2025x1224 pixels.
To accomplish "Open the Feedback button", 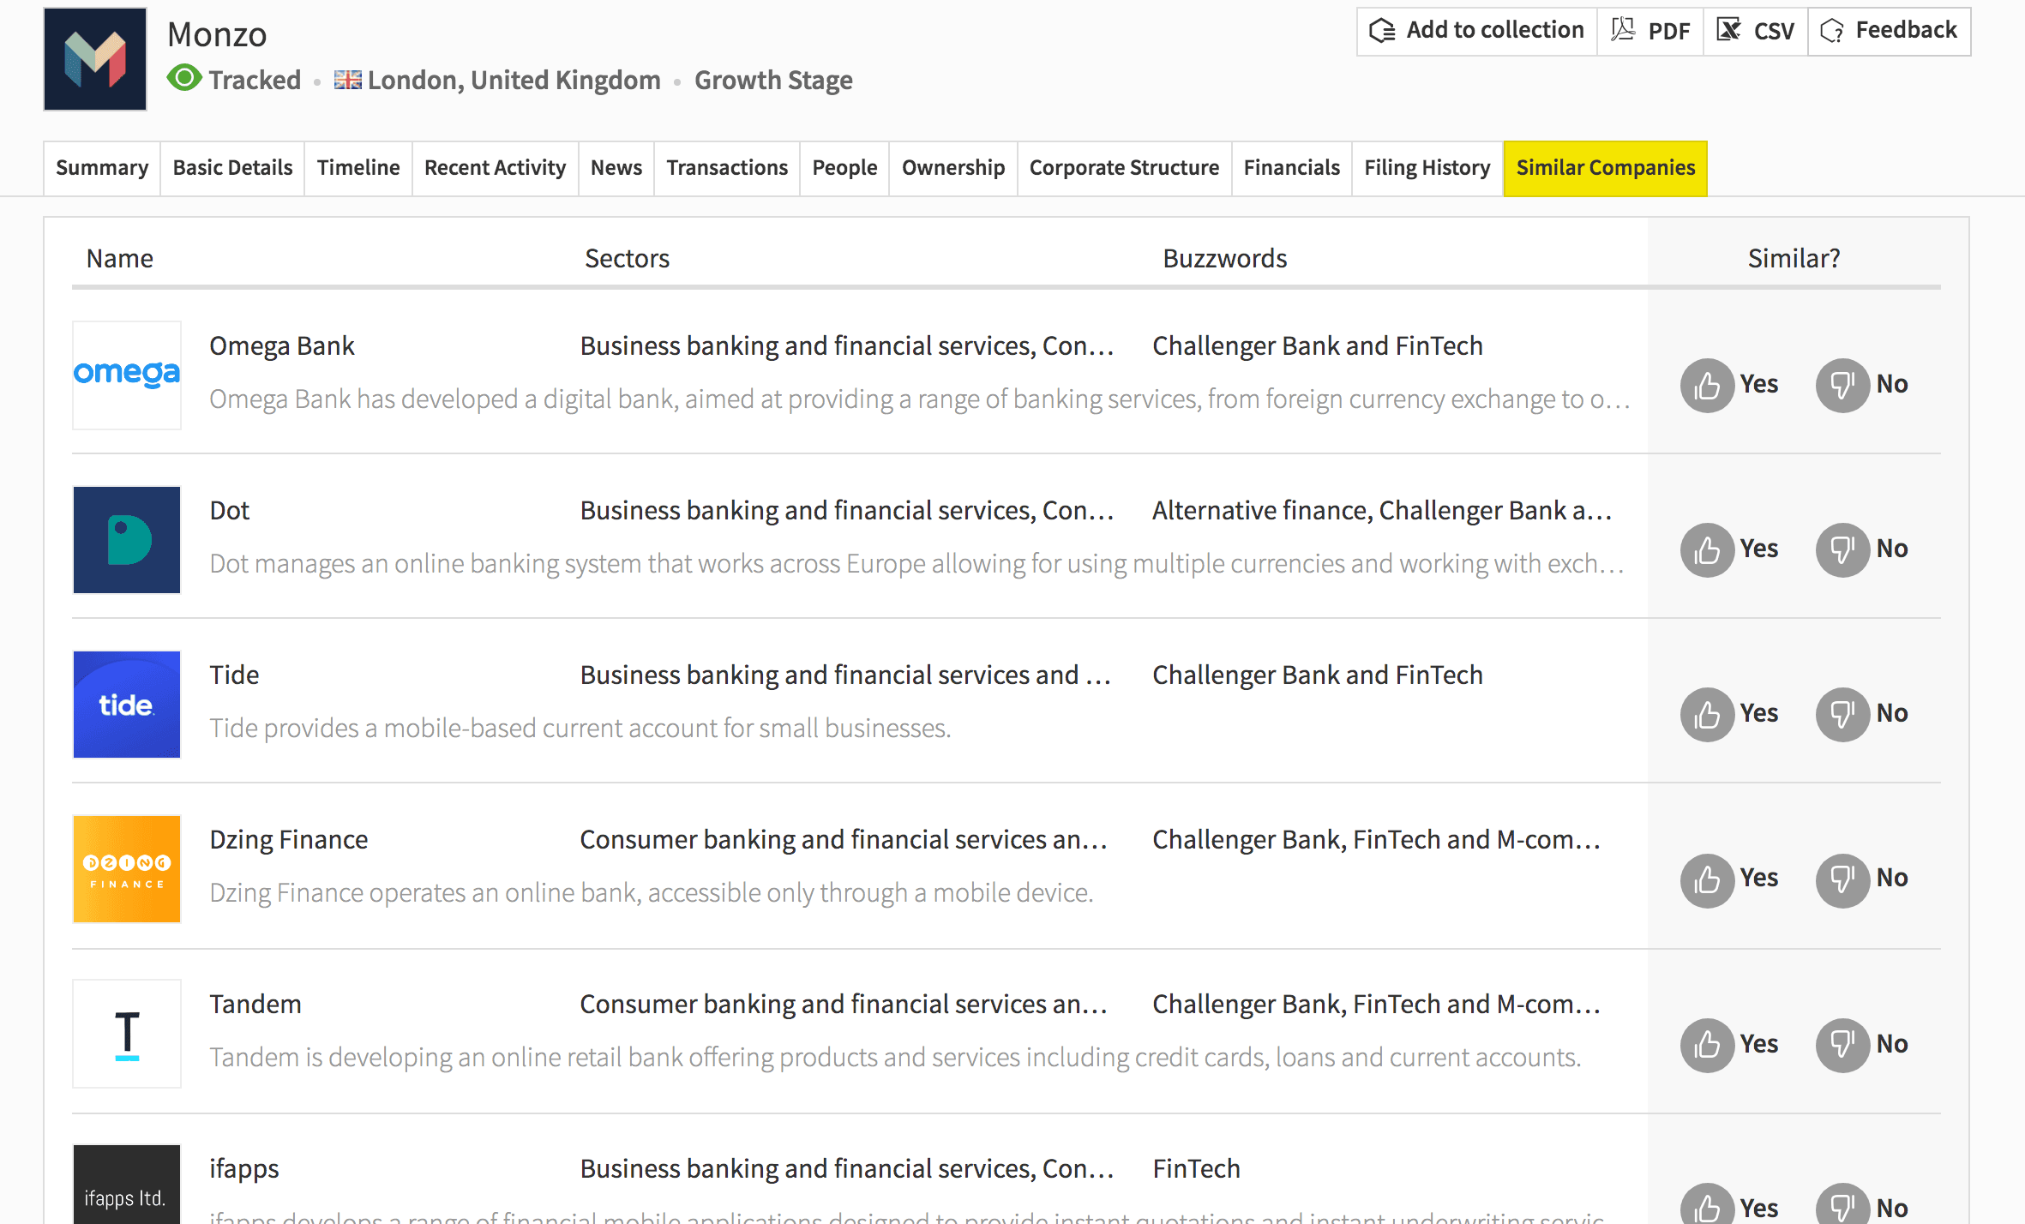I will 1890,31.
